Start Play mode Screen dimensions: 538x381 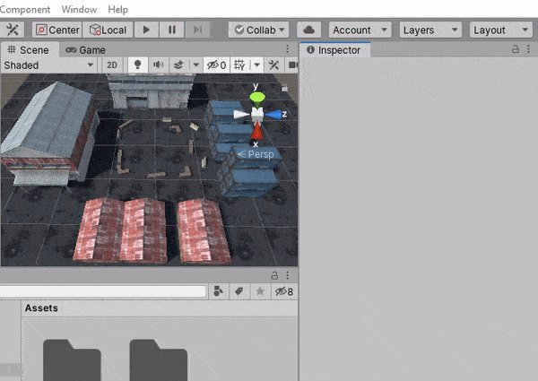coord(146,30)
